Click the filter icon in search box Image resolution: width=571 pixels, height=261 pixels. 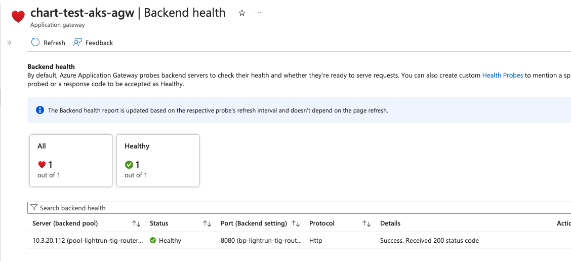coord(34,208)
